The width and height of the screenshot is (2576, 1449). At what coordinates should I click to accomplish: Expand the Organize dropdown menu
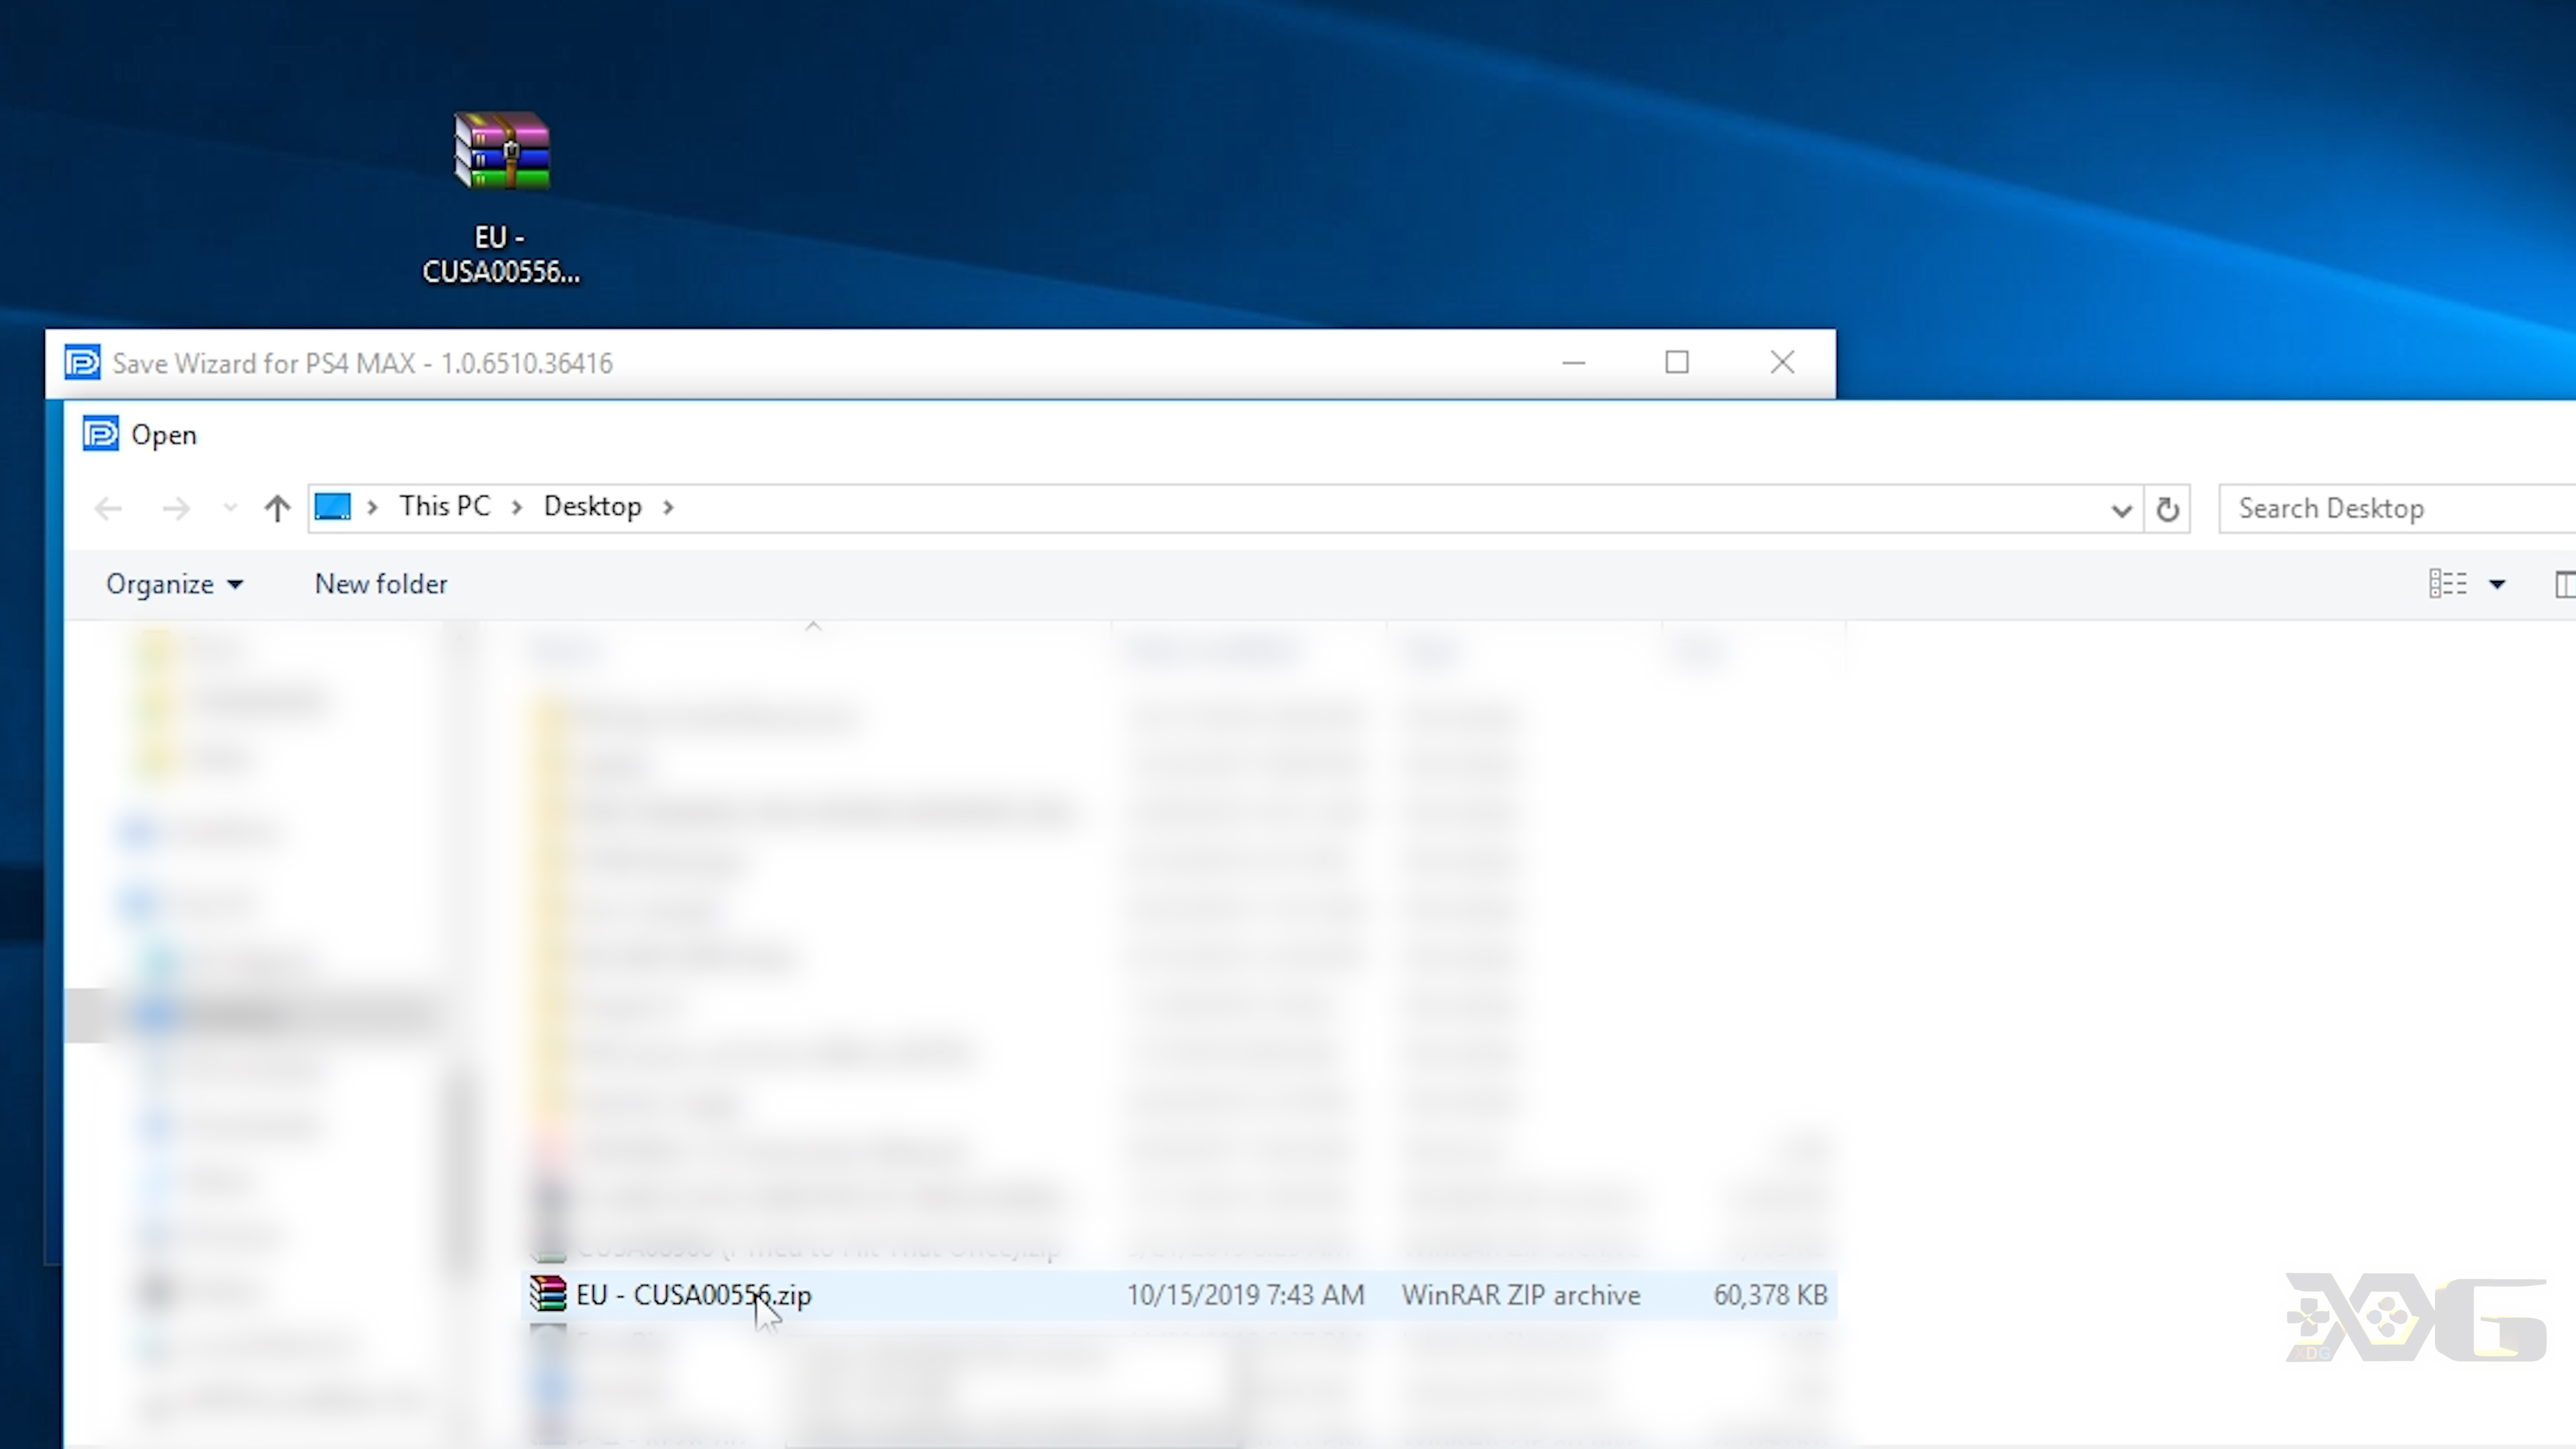coord(173,582)
